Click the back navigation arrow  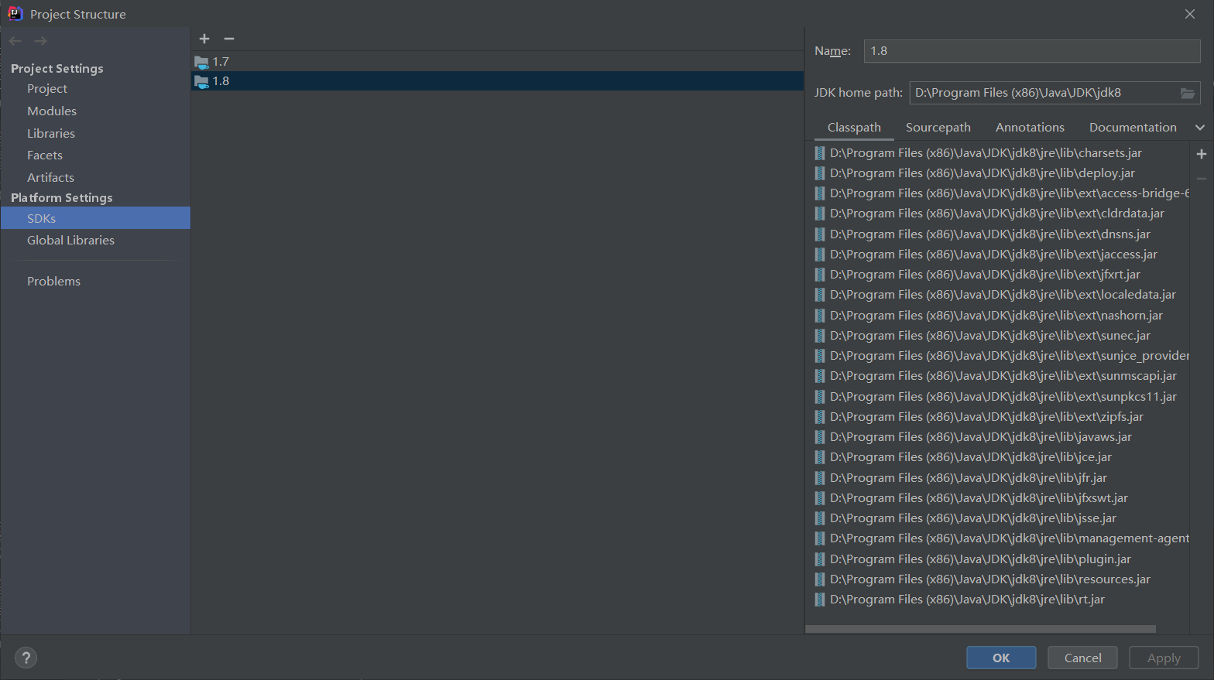[15, 41]
